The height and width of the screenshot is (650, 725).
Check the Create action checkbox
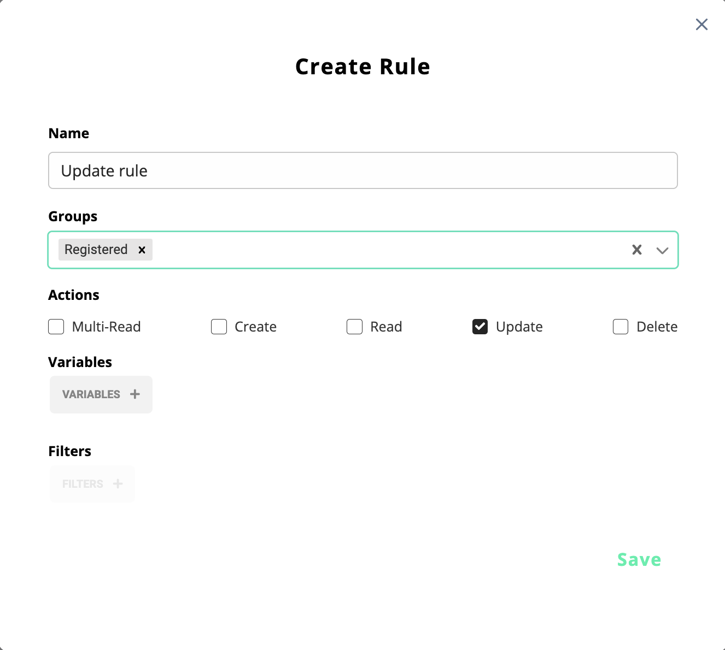[219, 327]
